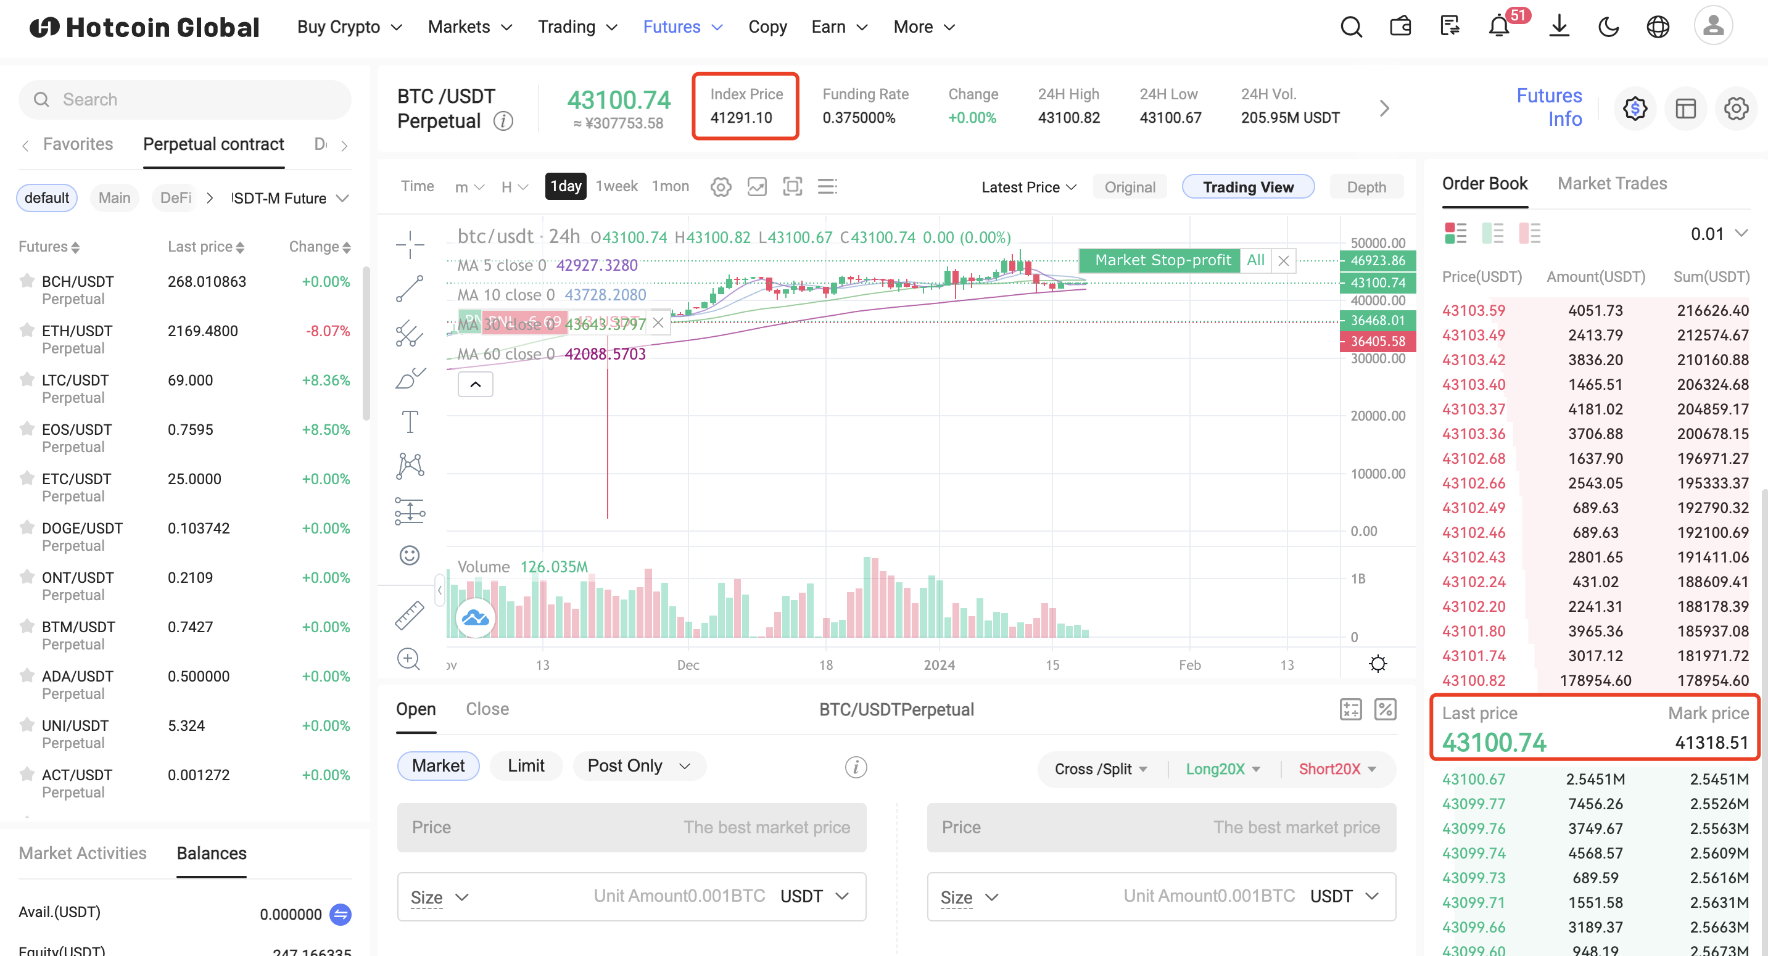Switch chart to Original view
1768x956 pixels.
(1129, 187)
